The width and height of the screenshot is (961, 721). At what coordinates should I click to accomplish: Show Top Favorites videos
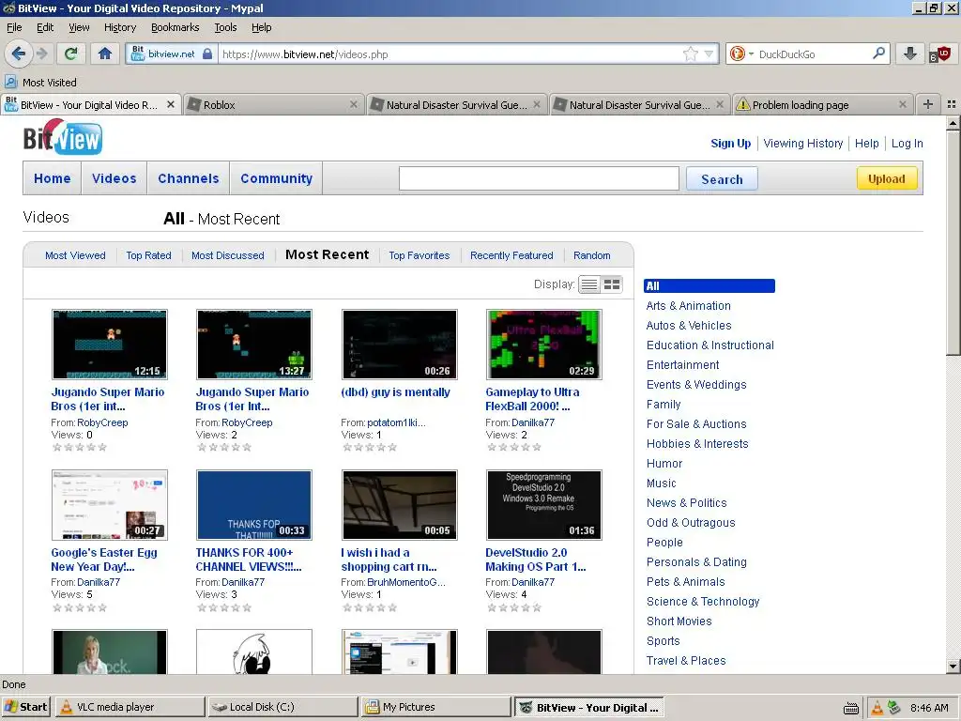point(419,255)
